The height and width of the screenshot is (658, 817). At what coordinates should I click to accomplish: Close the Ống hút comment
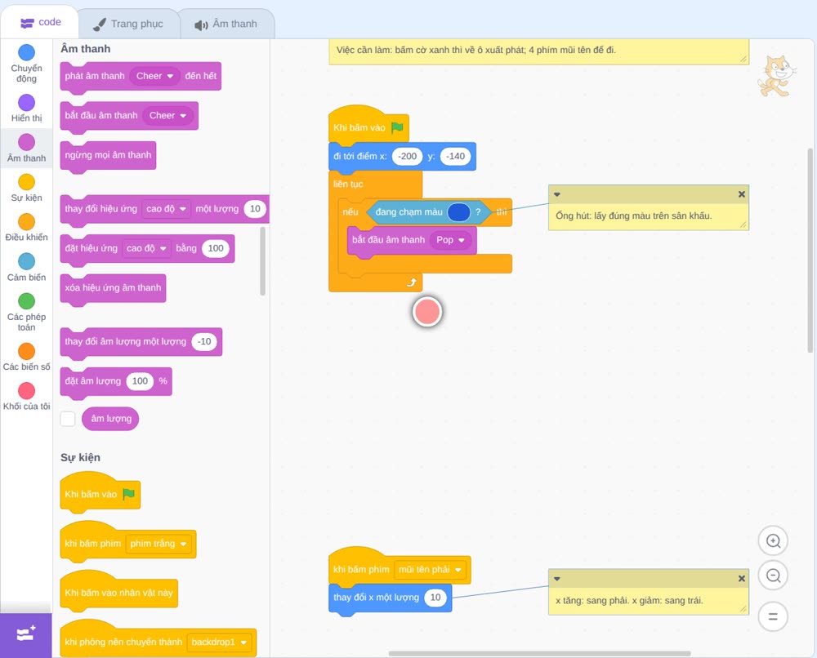(x=742, y=194)
